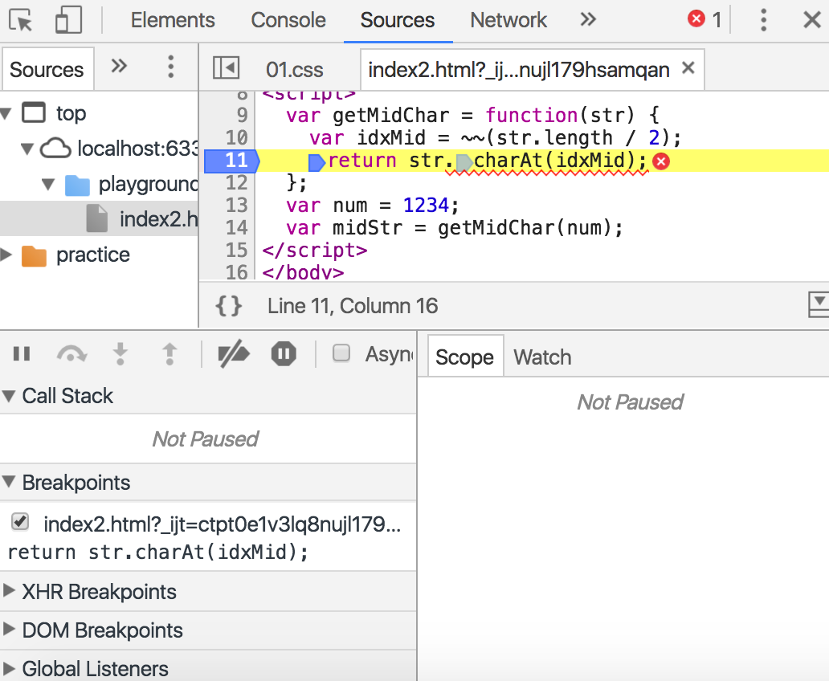
Task: Click the red error count indicator
Action: coord(704,19)
